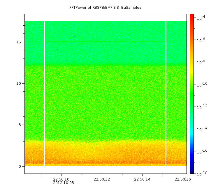
Task: Click the colorbar label 10^-16
Action: pyautogui.click(x=202, y=151)
